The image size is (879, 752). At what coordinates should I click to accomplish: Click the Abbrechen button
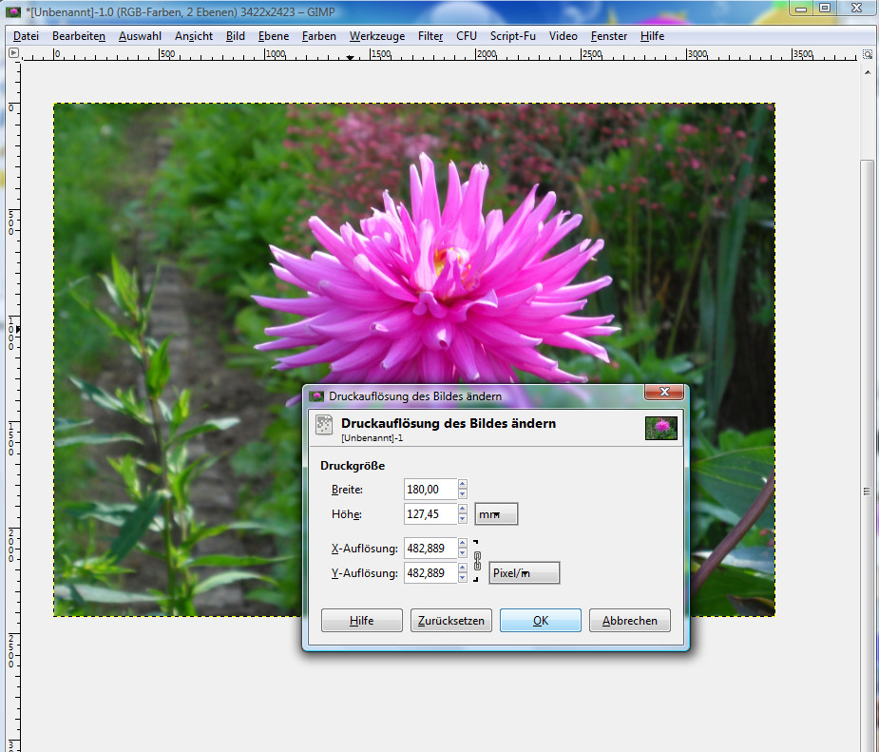pyautogui.click(x=629, y=621)
